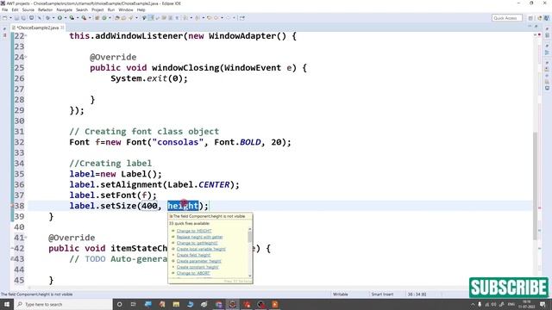The height and width of the screenshot is (310, 552).
Task: Click the Writable status bar entry
Action: coord(341,294)
